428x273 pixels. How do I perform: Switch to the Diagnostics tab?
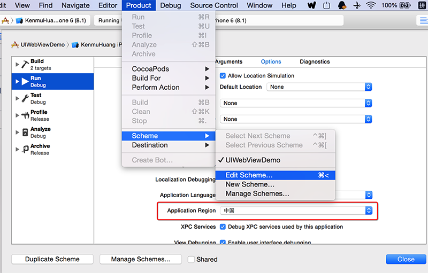click(315, 62)
